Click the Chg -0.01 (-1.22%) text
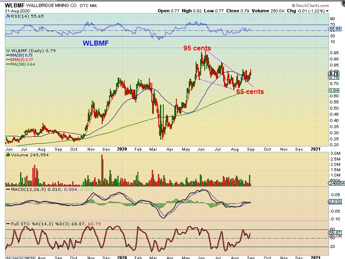The image size is (345, 259). coord(306,11)
